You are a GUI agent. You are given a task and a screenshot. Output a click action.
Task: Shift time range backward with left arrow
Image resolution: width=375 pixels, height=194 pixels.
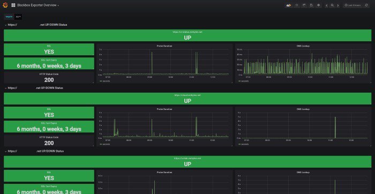coord(327,5)
